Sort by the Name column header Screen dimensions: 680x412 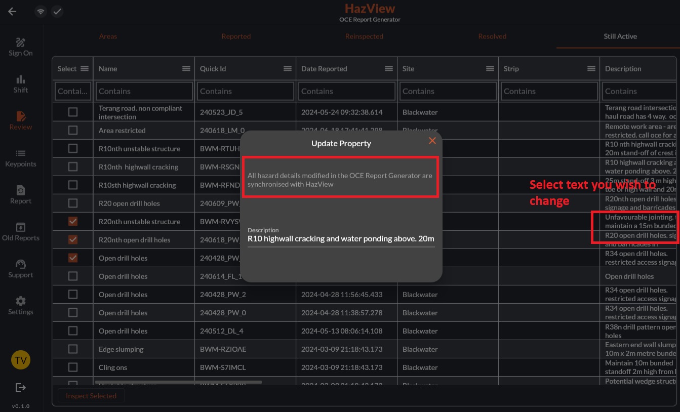click(x=108, y=69)
